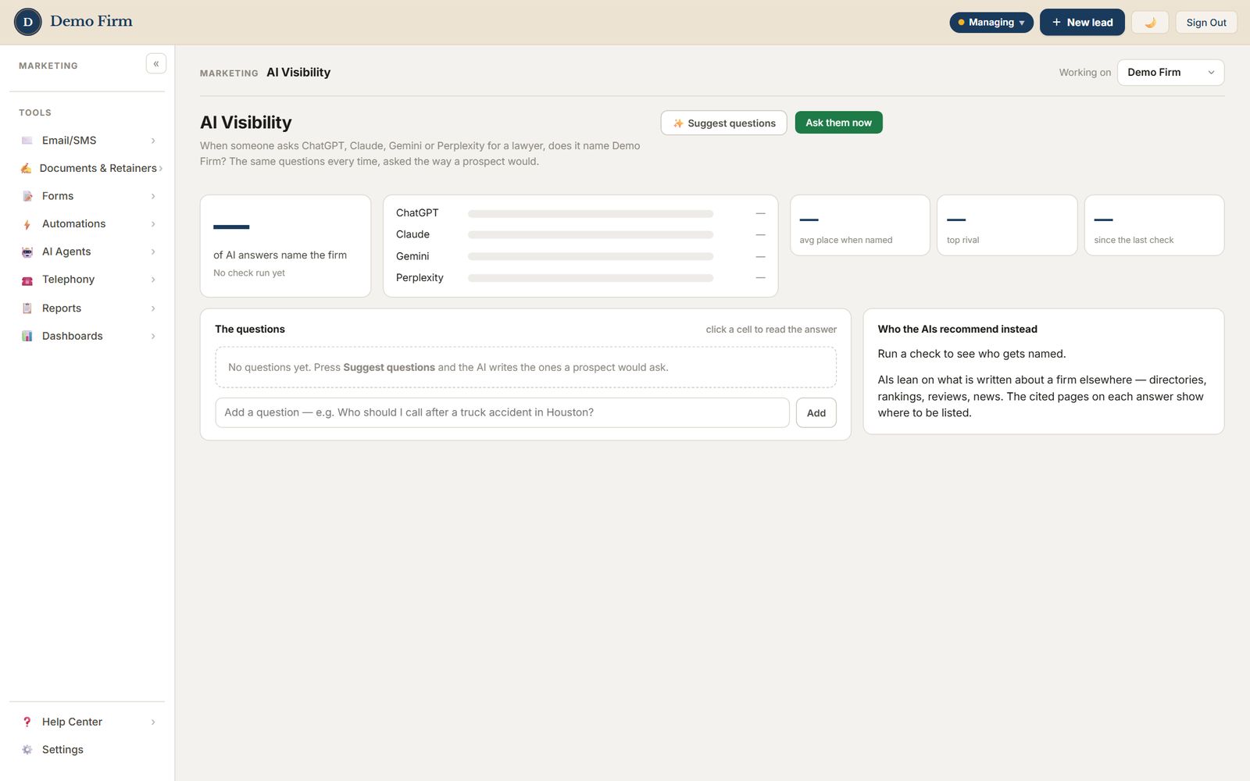Click the Help Center question mark icon
The image size is (1250, 781).
(x=27, y=722)
